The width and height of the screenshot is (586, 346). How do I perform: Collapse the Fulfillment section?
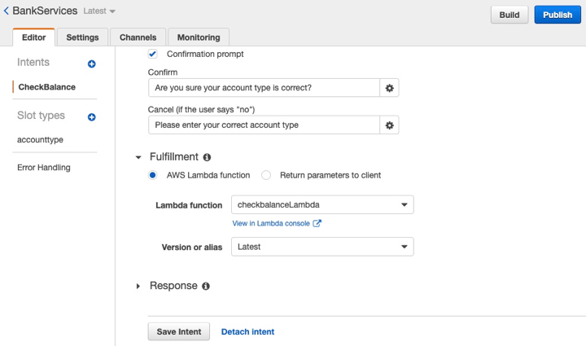pos(138,157)
